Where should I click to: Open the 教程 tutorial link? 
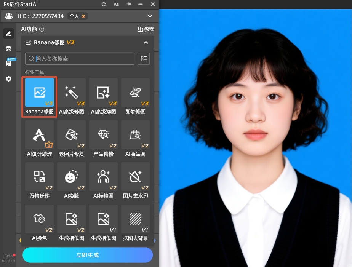146,29
